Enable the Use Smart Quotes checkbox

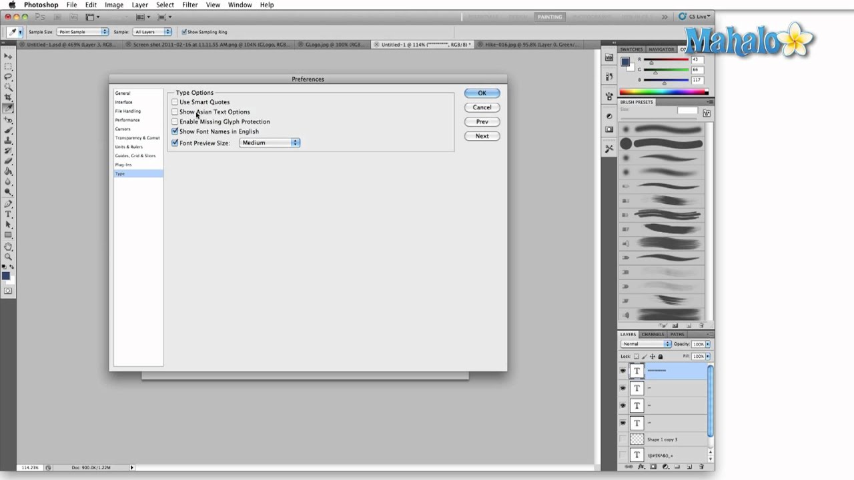[x=175, y=102]
